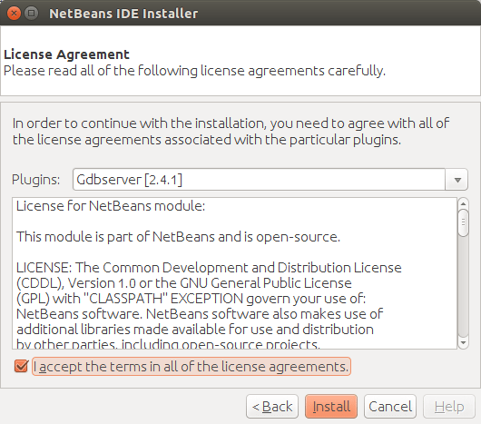Click the Install button

(331, 407)
